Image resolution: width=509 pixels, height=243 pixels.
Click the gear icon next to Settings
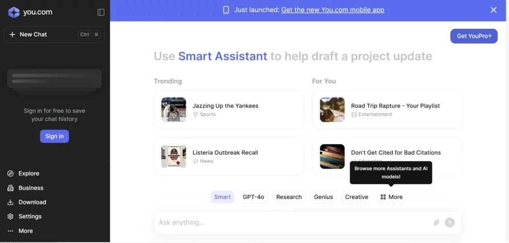[10, 216]
